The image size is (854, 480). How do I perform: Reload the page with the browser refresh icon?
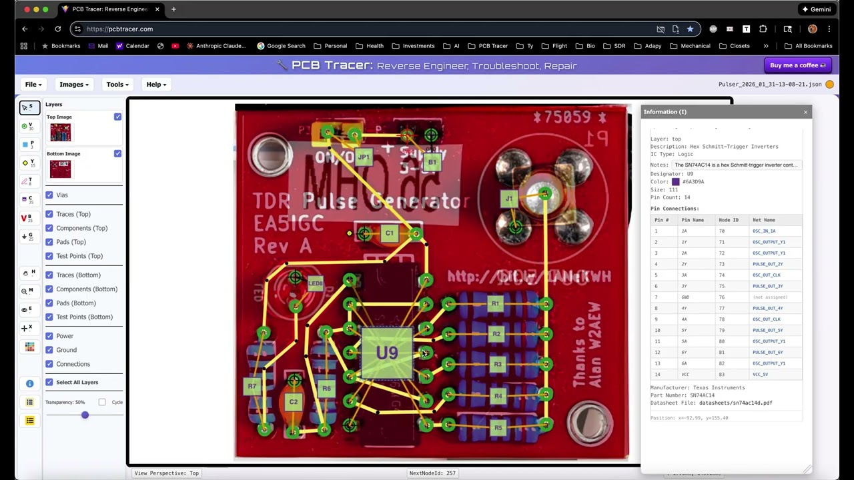tap(58, 29)
